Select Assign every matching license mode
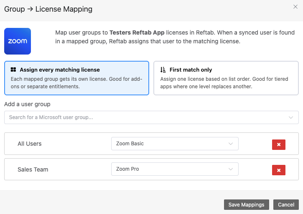303x214 pixels. pyautogui.click(x=77, y=78)
